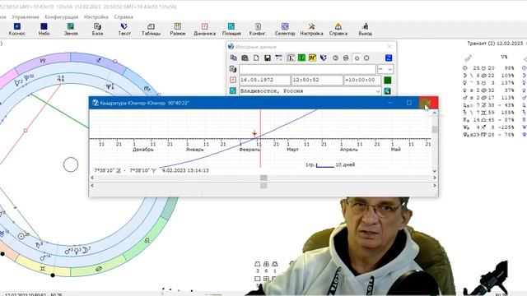Viewport: 527px width, 296px height.
Task: Click the date field 16.05.1972
Action: coord(264,80)
